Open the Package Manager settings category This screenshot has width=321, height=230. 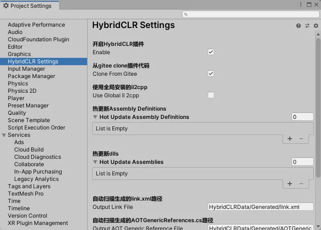(31, 76)
